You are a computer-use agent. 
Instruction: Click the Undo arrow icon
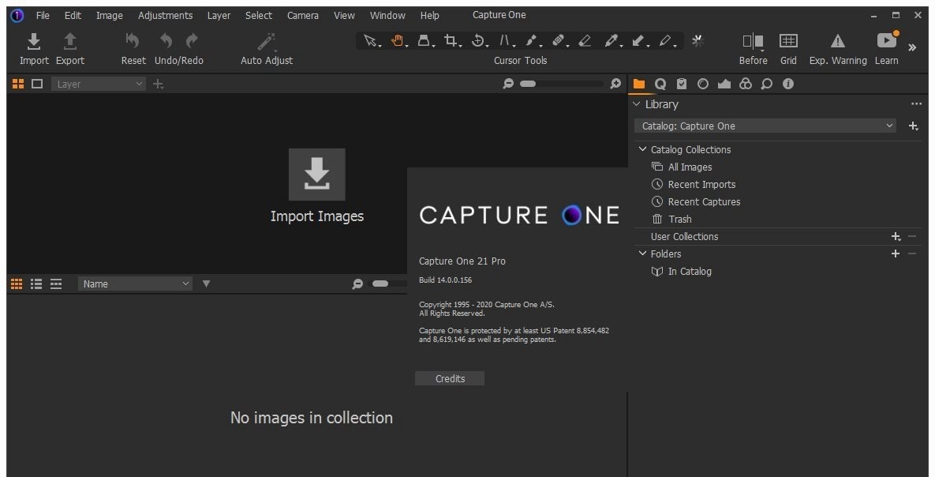tap(166, 41)
